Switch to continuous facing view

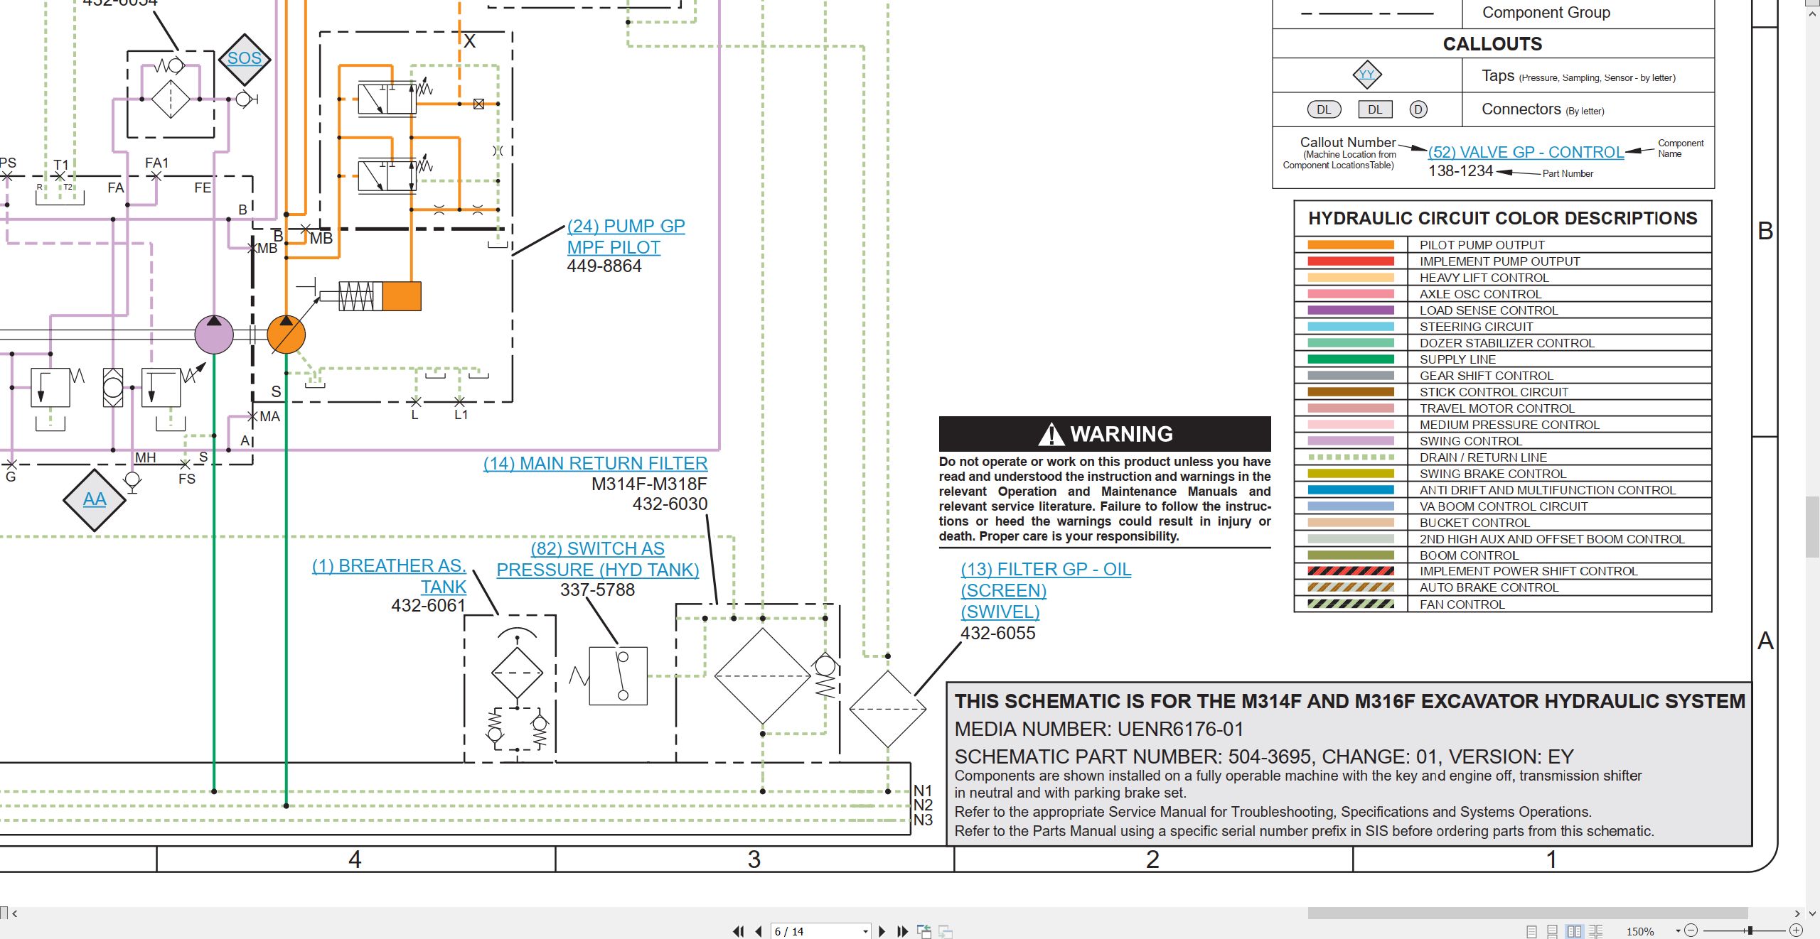coord(1596,931)
